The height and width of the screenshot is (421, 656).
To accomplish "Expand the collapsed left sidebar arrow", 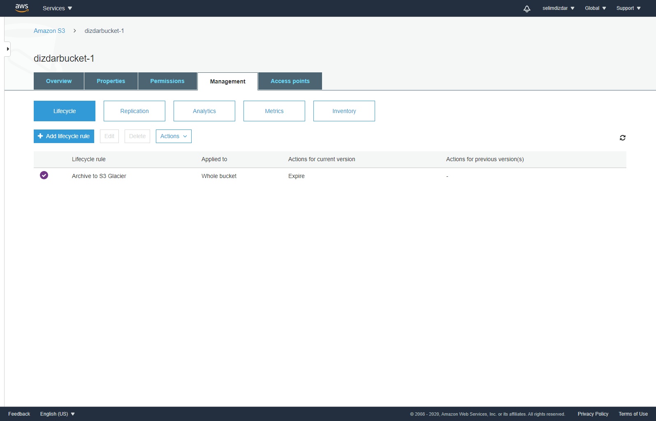I will tap(7, 49).
